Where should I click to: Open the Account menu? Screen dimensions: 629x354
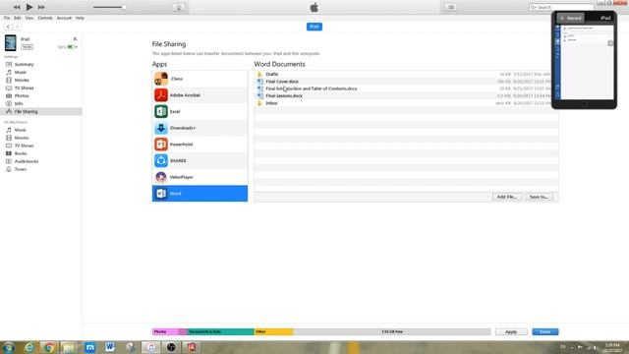tap(64, 18)
